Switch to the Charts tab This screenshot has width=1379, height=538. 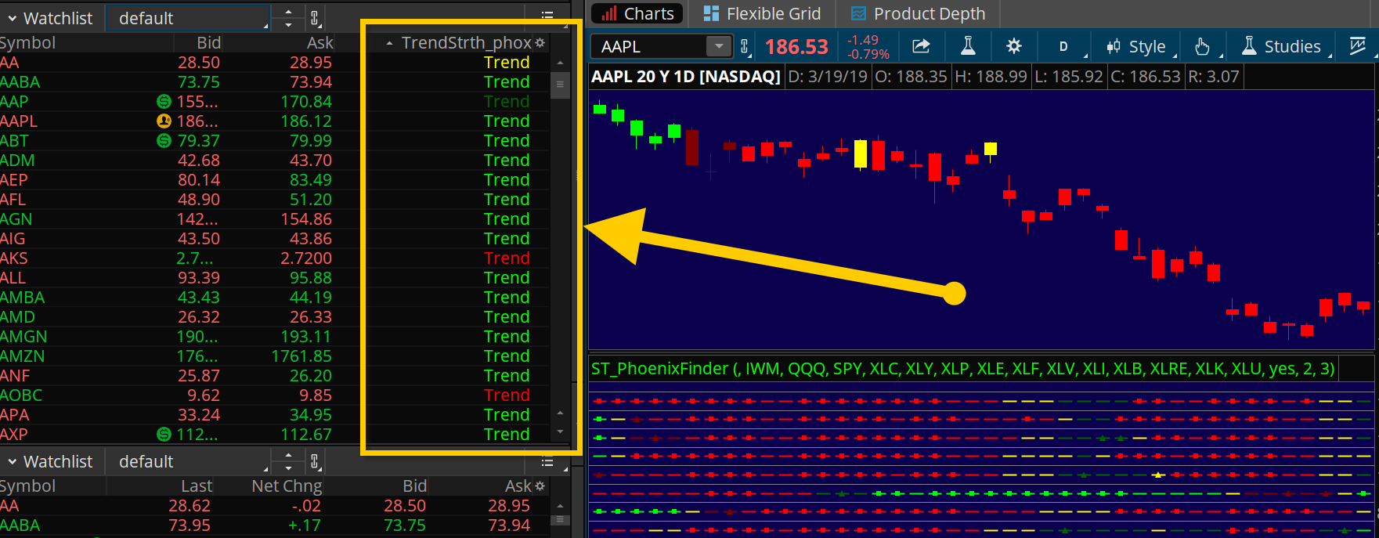637,13
